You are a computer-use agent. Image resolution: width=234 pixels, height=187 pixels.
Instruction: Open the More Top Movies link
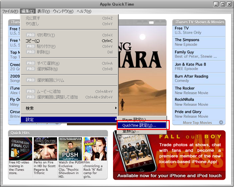point(197,123)
